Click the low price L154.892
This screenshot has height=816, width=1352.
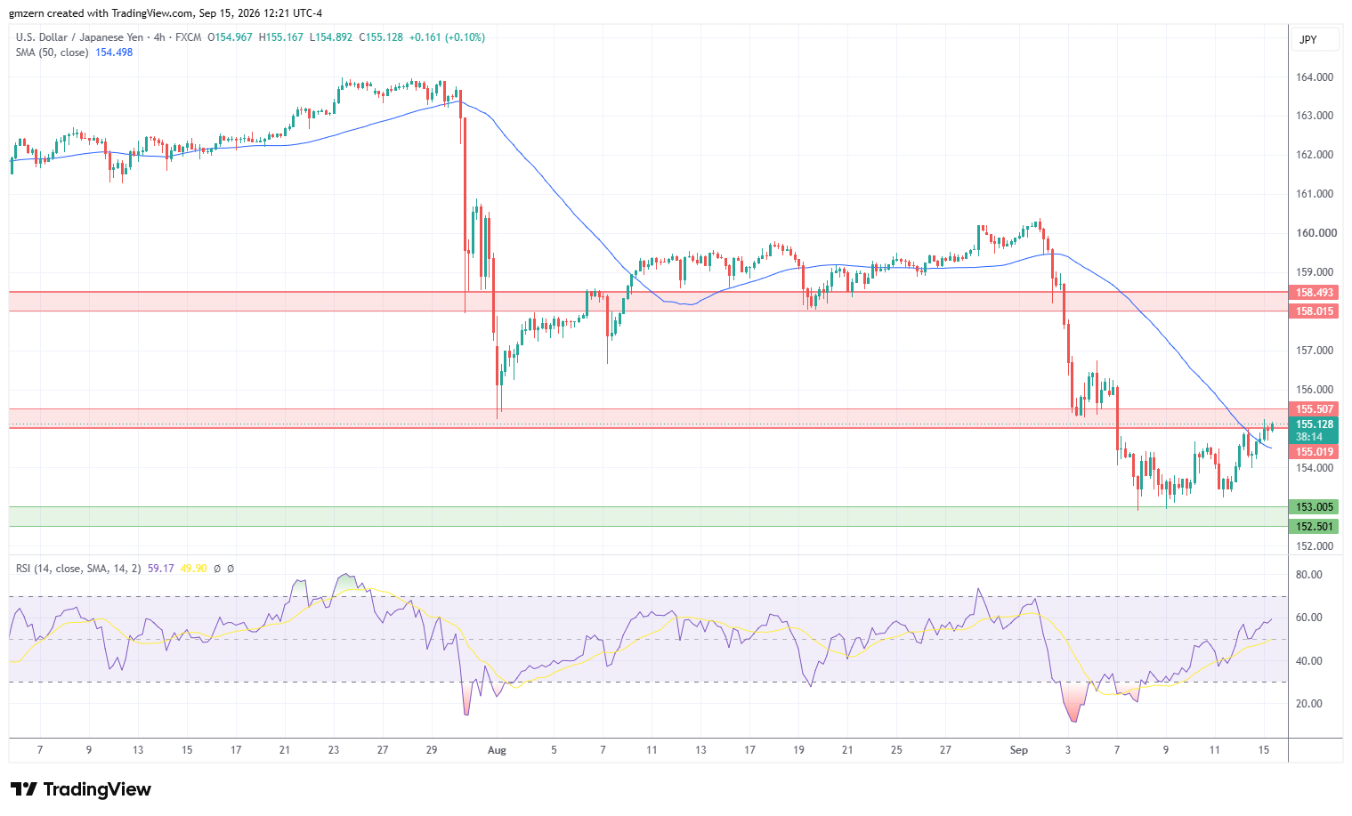(x=331, y=37)
